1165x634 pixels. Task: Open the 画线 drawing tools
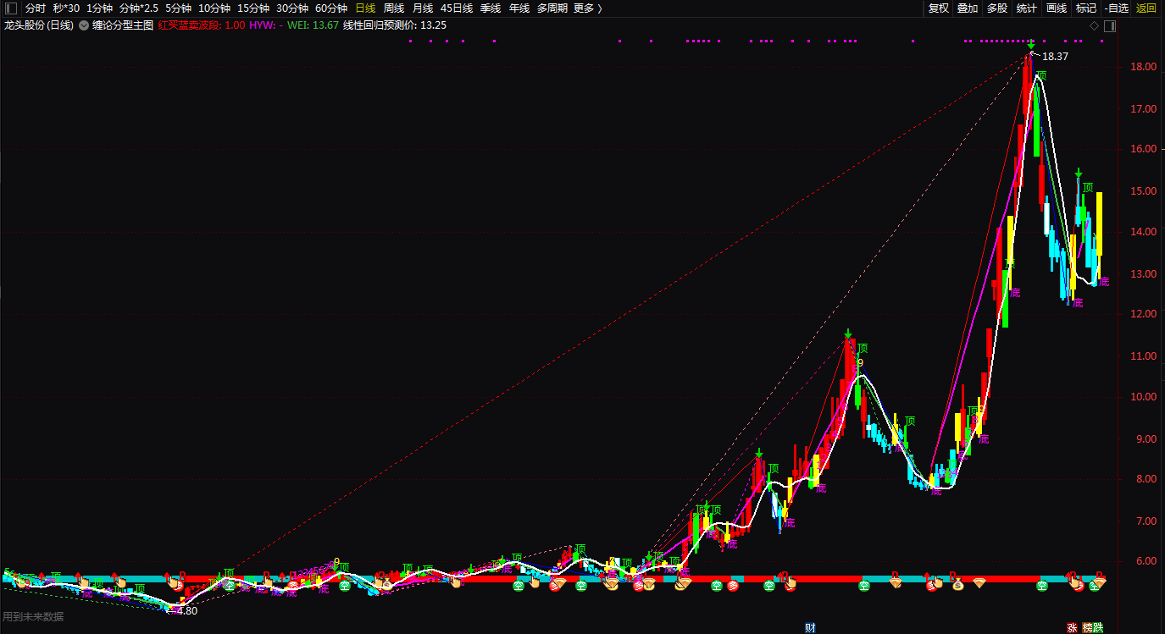[x=1057, y=8]
